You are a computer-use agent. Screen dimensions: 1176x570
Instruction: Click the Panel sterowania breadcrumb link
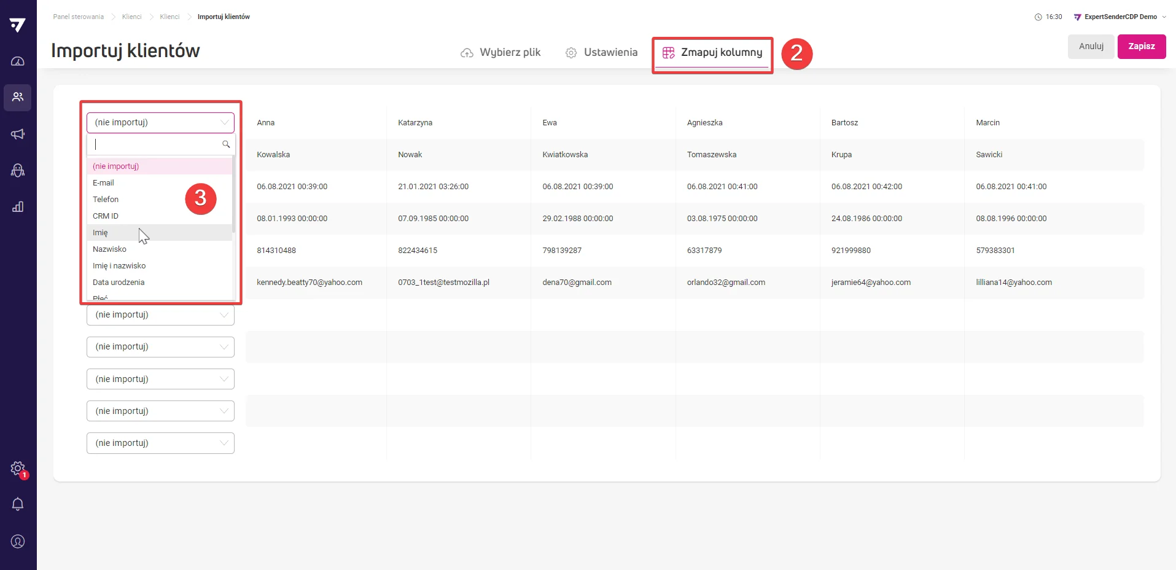click(78, 17)
